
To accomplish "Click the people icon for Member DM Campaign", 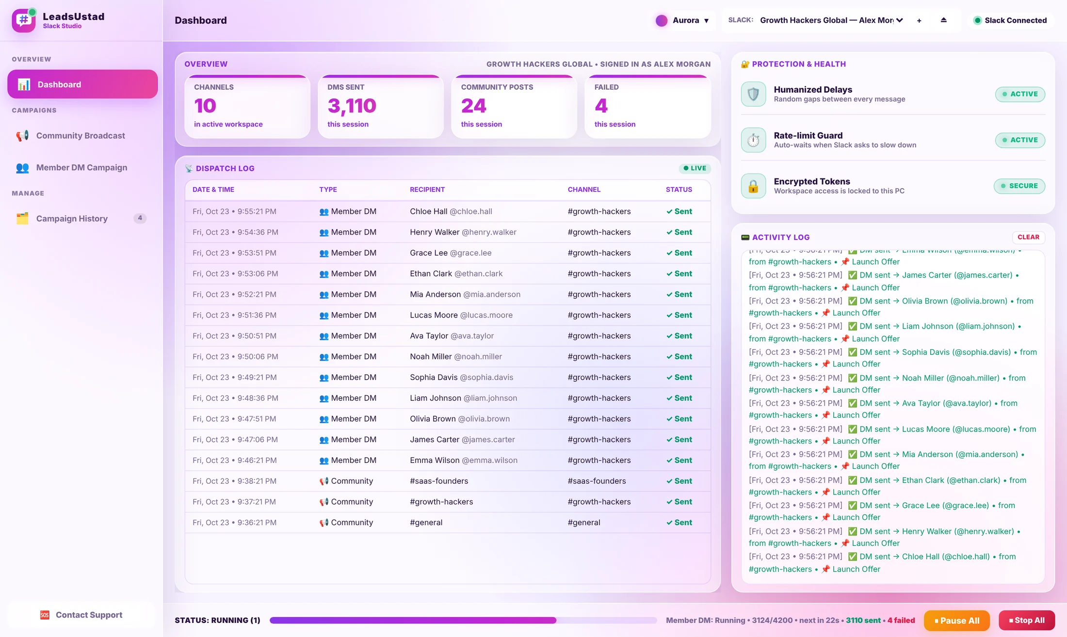I will tap(22, 168).
